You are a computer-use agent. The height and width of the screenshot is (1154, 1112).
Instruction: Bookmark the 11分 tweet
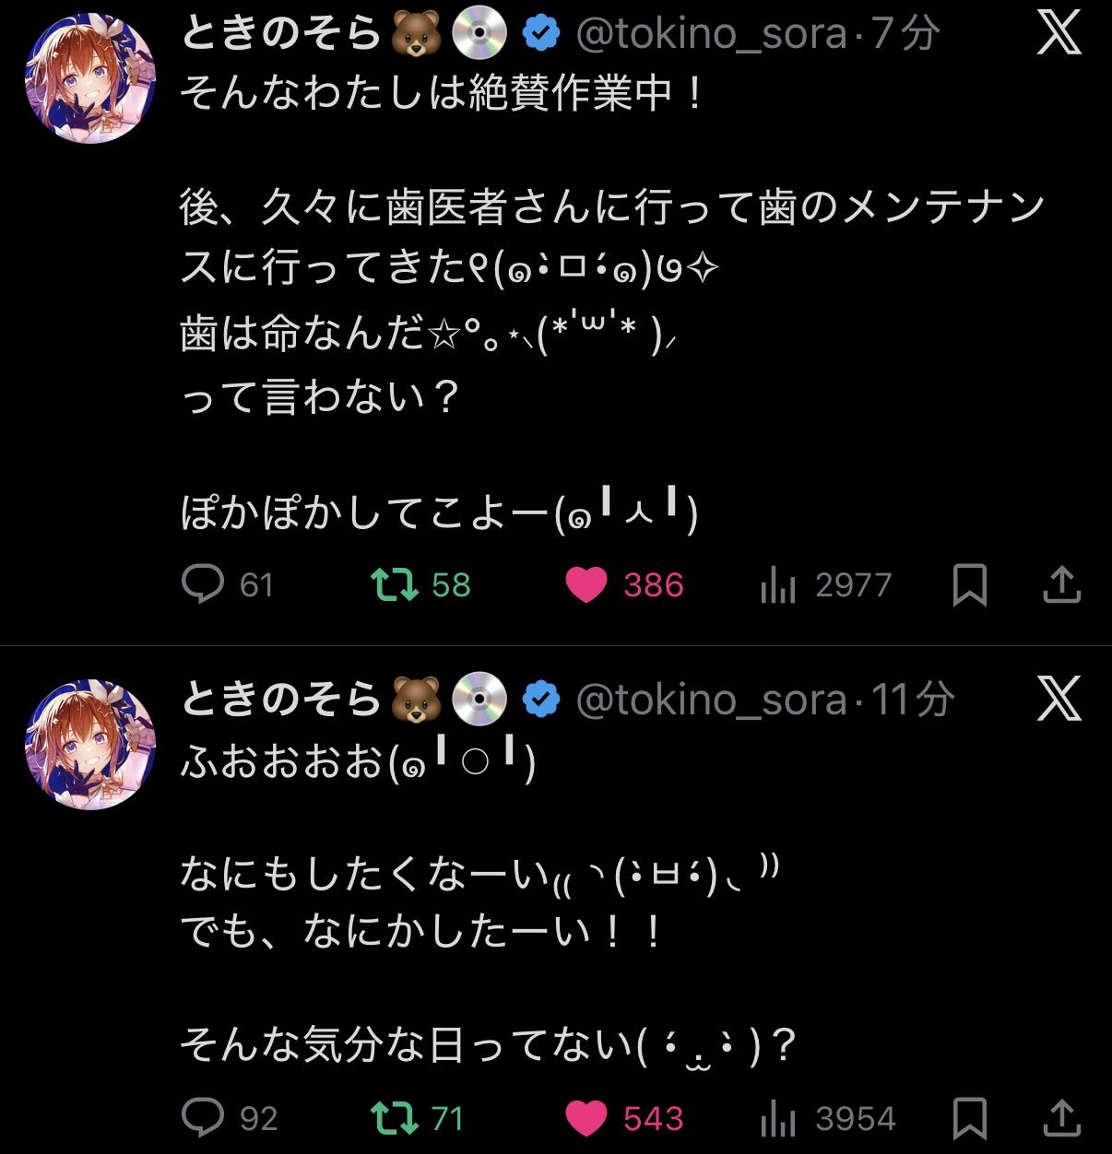coord(969,1117)
